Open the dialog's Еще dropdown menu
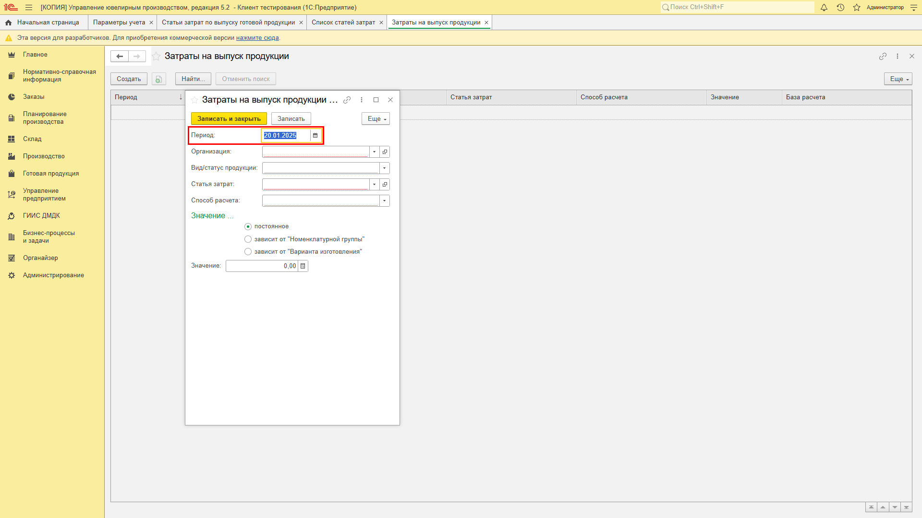 tap(376, 118)
